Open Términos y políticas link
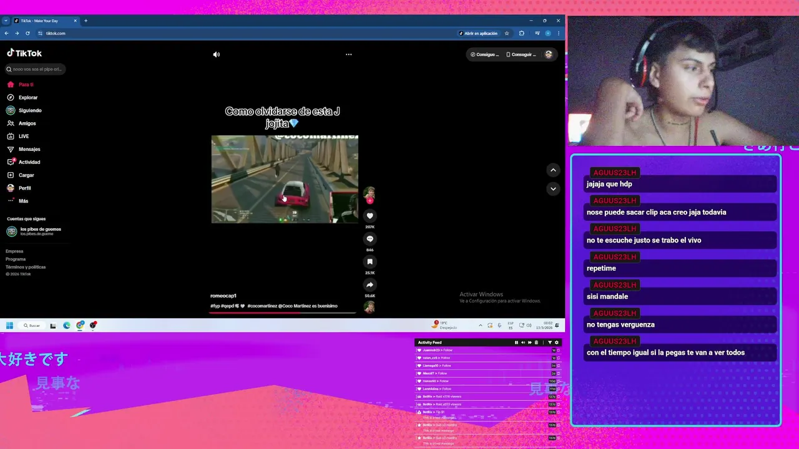Viewport: 799px width, 449px height. click(x=26, y=267)
